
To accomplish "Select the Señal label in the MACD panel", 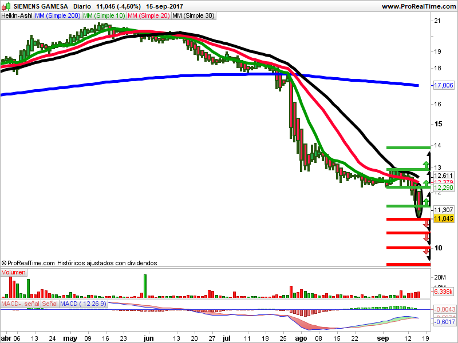I will 50,304.
